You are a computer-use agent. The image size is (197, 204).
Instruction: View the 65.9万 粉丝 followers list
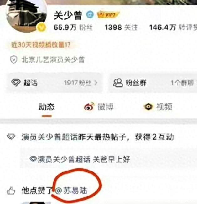(73, 28)
